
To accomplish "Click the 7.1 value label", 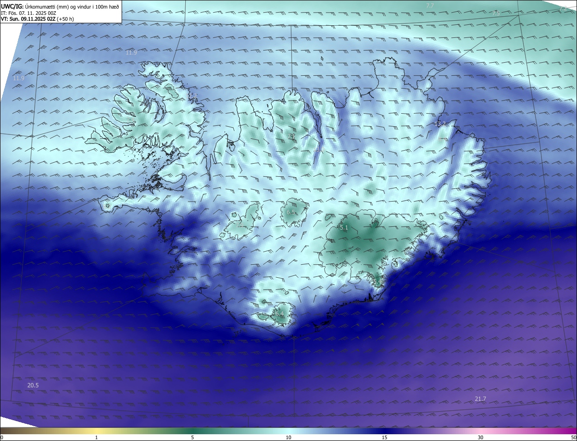I will tap(292, 136).
